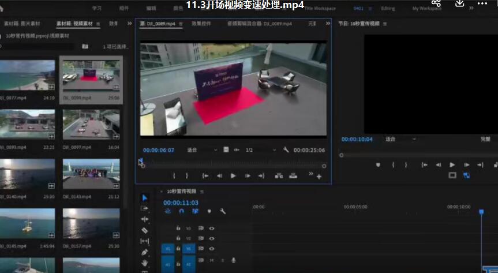Click the Overwrite button in Source monitor
This screenshot has width=498, height=273.
(293, 175)
